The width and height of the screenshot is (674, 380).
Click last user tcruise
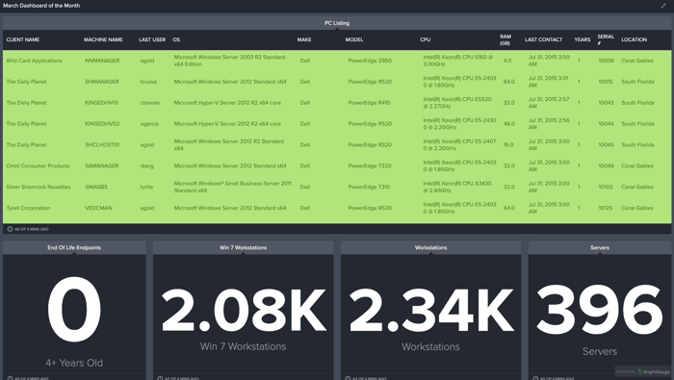click(x=148, y=82)
